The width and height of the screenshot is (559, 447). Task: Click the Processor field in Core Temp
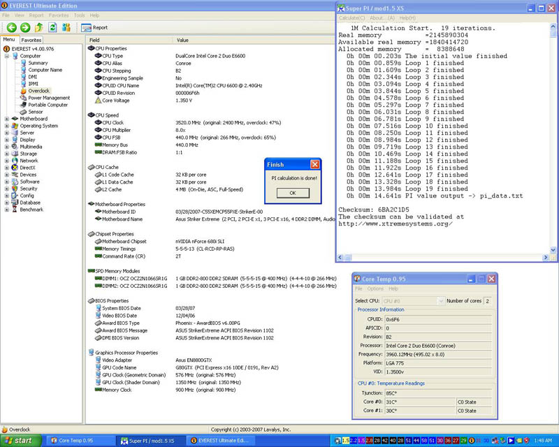click(x=438, y=346)
